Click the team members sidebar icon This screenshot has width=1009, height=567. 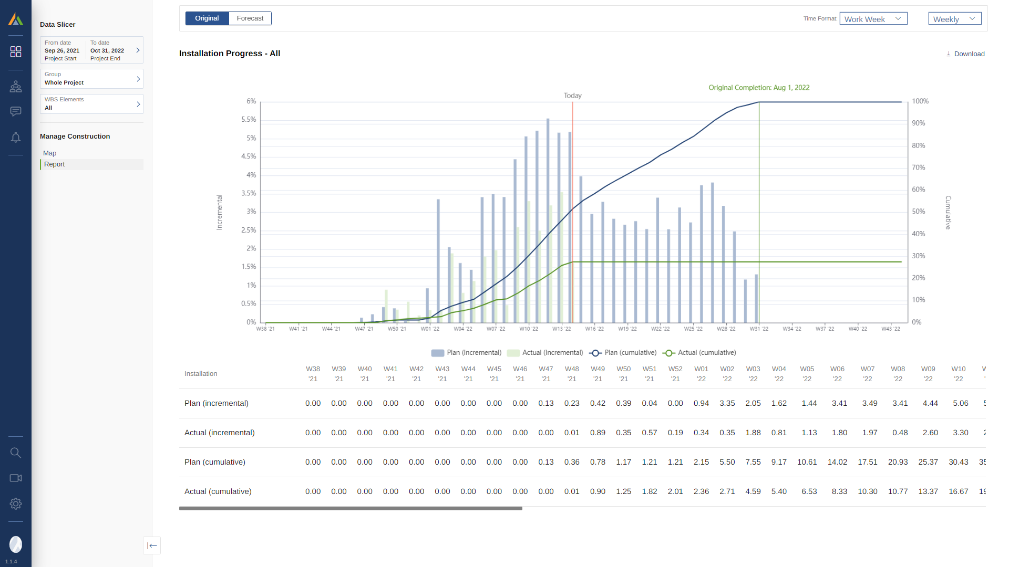point(16,87)
